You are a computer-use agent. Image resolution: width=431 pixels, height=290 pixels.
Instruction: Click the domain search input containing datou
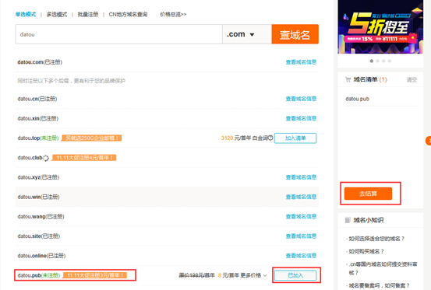118,34
